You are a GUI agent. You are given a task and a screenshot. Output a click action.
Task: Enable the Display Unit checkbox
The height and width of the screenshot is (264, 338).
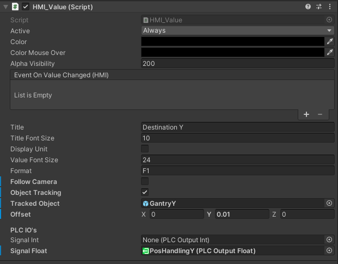pyautogui.click(x=145, y=149)
